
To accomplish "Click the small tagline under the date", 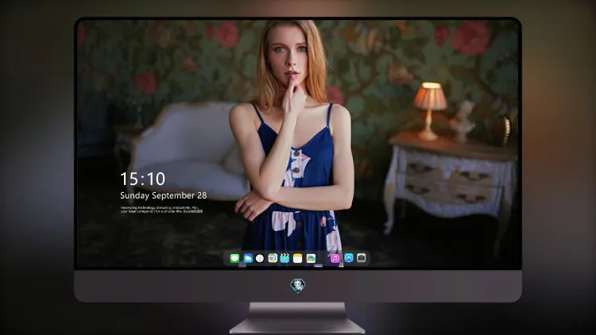I will (x=161, y=210).
